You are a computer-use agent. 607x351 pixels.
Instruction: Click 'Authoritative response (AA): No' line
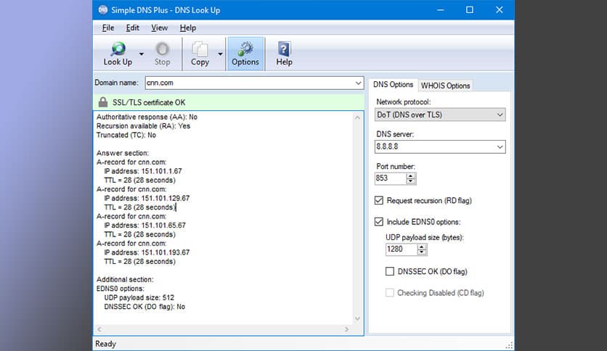(x=147, y=117)
